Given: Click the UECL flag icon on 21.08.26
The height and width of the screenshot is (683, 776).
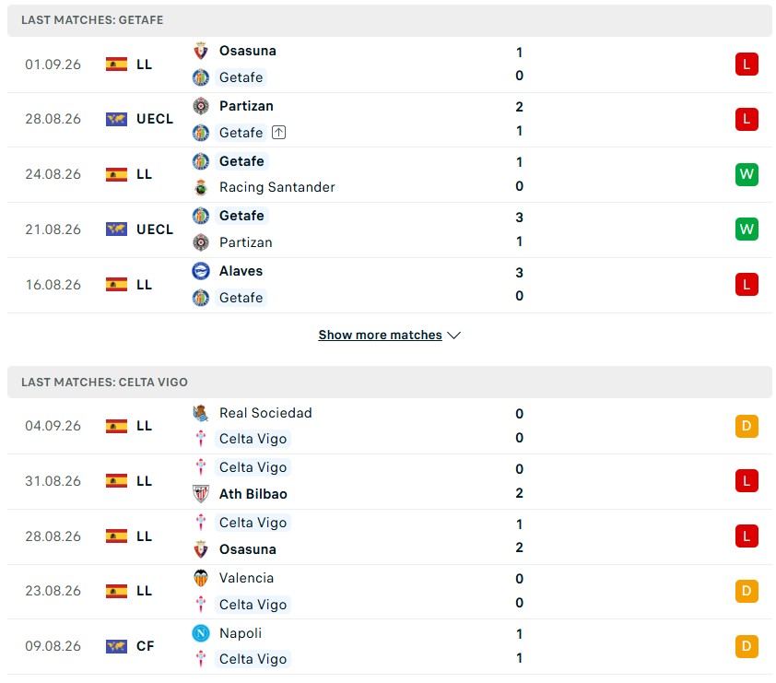Looking at the screenshot, I should coord(116,230).
